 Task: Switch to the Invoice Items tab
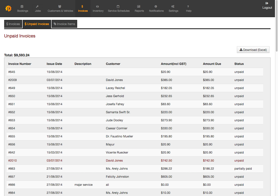64,24
